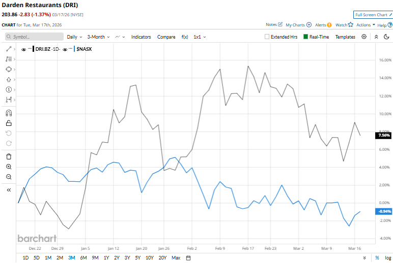Select the trend line drawing tool
Image resolution: width=393 pixels, height=263 pixels.
(9, 49)
